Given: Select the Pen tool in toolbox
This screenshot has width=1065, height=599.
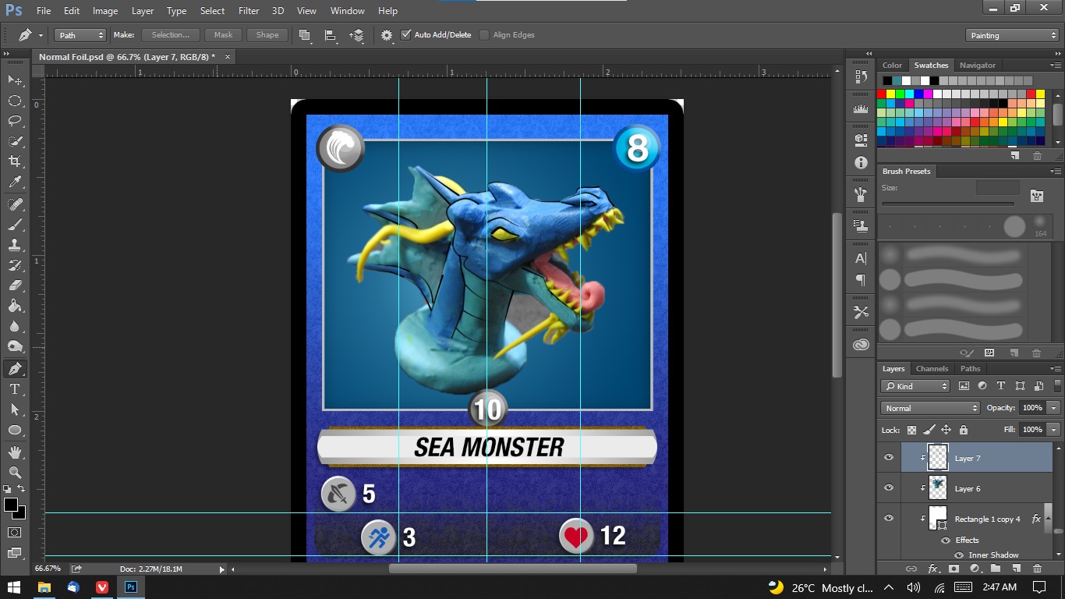Looking at the screenshot, I should [15, 369].
